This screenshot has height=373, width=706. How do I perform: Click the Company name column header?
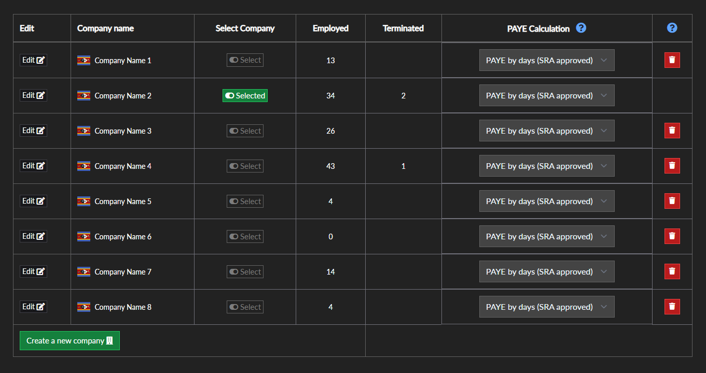pos(105,28)
